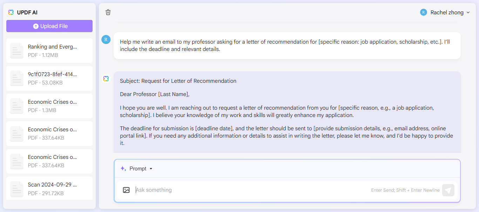This screenshot has height=212, width=479.
Task: Click the sparkle icon next to Prompt
Action: coord(123,168)
